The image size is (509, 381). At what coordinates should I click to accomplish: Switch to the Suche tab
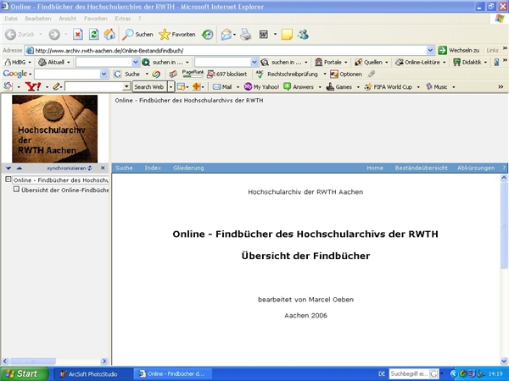pyautogui.click(x=124, y=168)
